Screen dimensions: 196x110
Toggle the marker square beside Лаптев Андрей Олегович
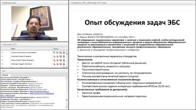[2, 64]
